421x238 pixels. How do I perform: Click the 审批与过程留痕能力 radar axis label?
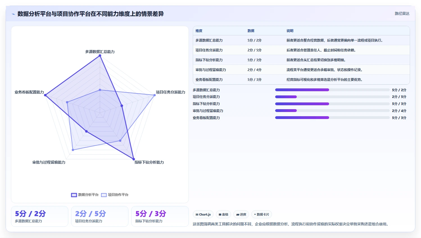pyautogui.click(x=49, y=163)
